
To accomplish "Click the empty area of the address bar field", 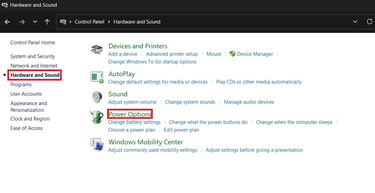I will point(256,22).
